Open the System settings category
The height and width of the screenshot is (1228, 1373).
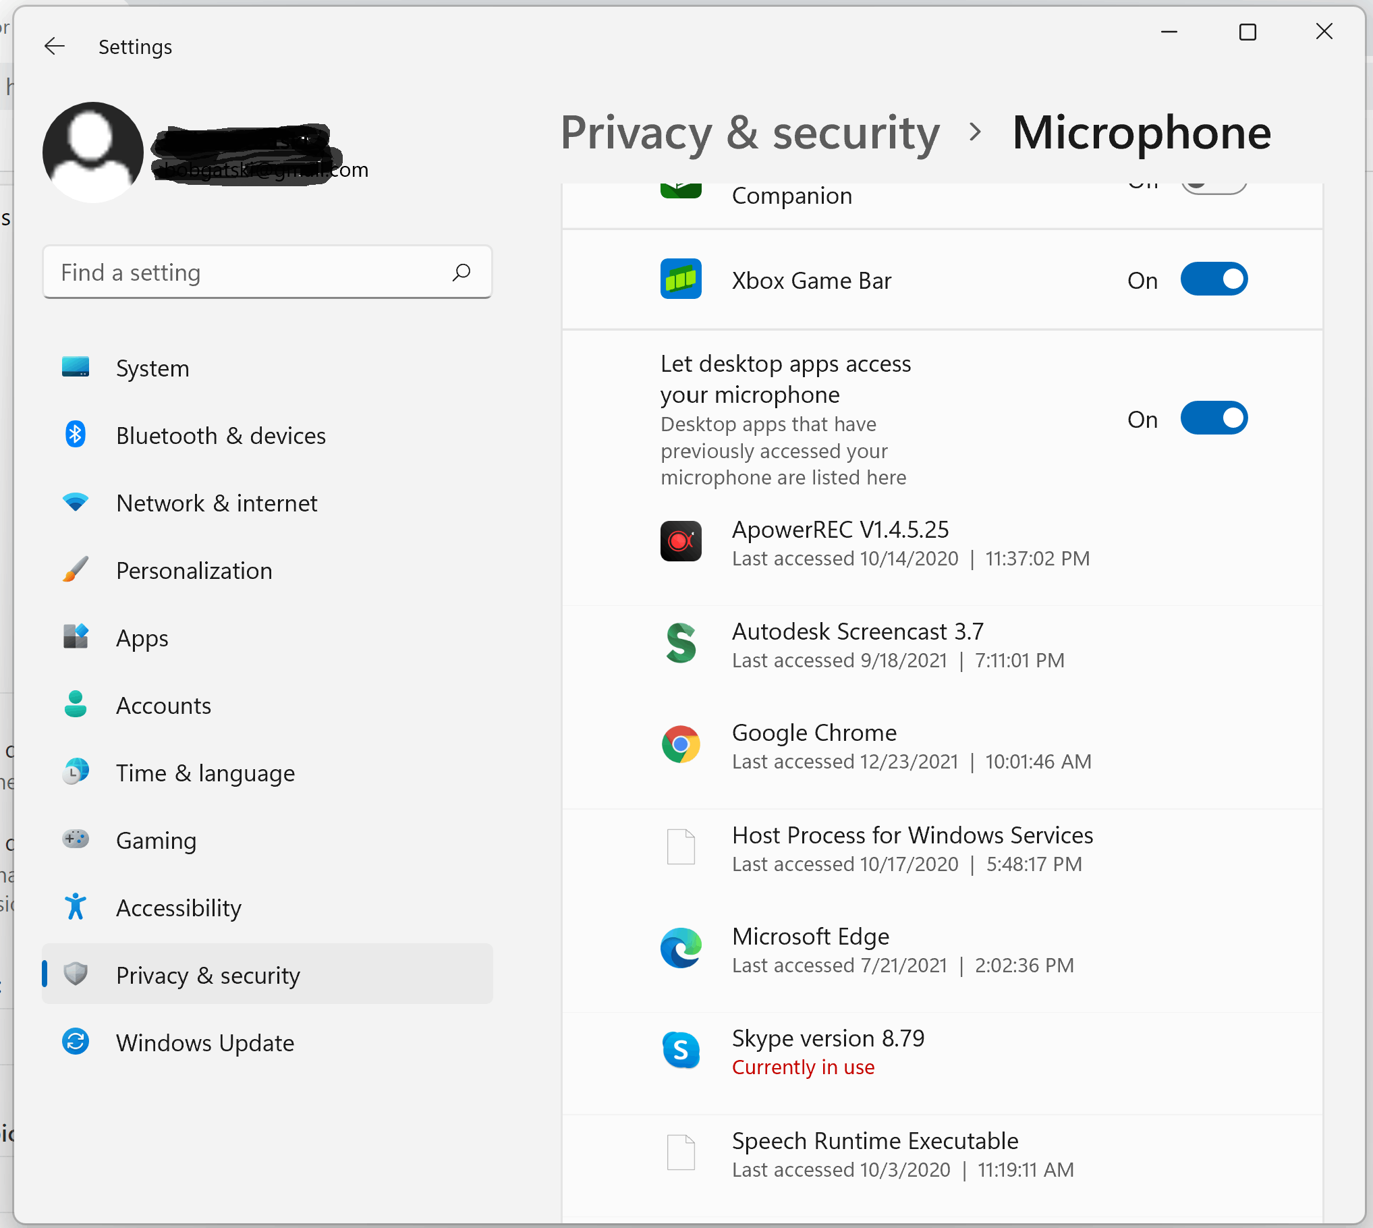[x=152, y=368]
